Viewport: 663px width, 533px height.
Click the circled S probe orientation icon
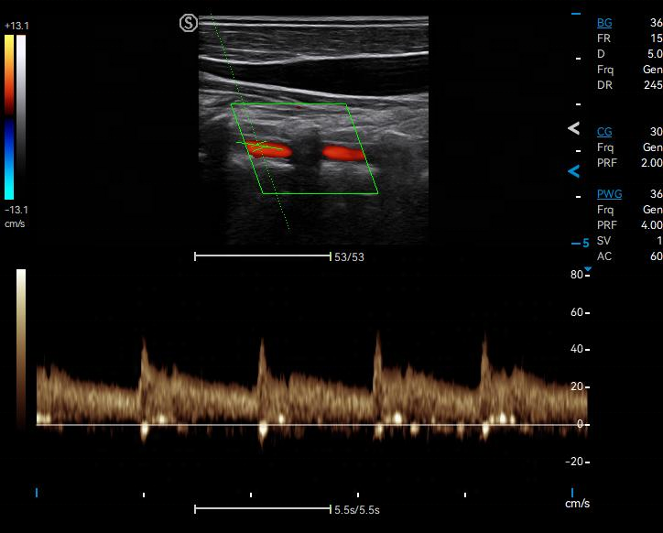[x=189, y=23]
